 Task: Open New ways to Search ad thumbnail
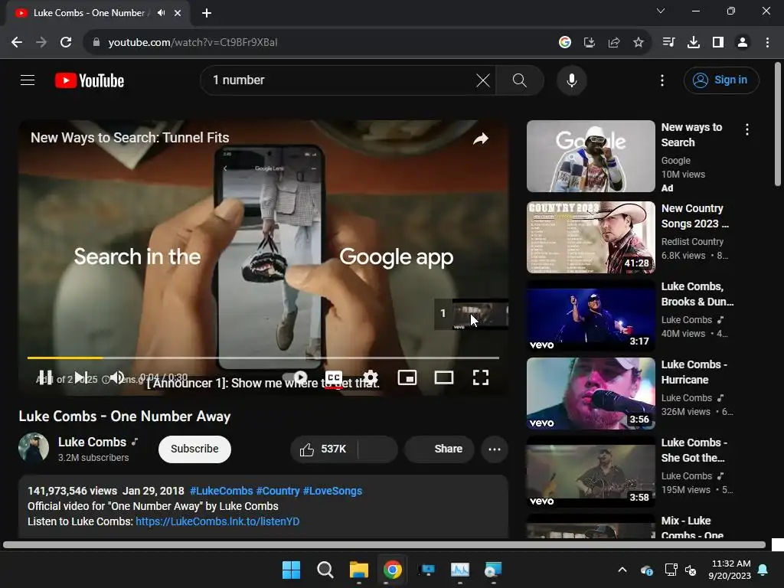590,156
